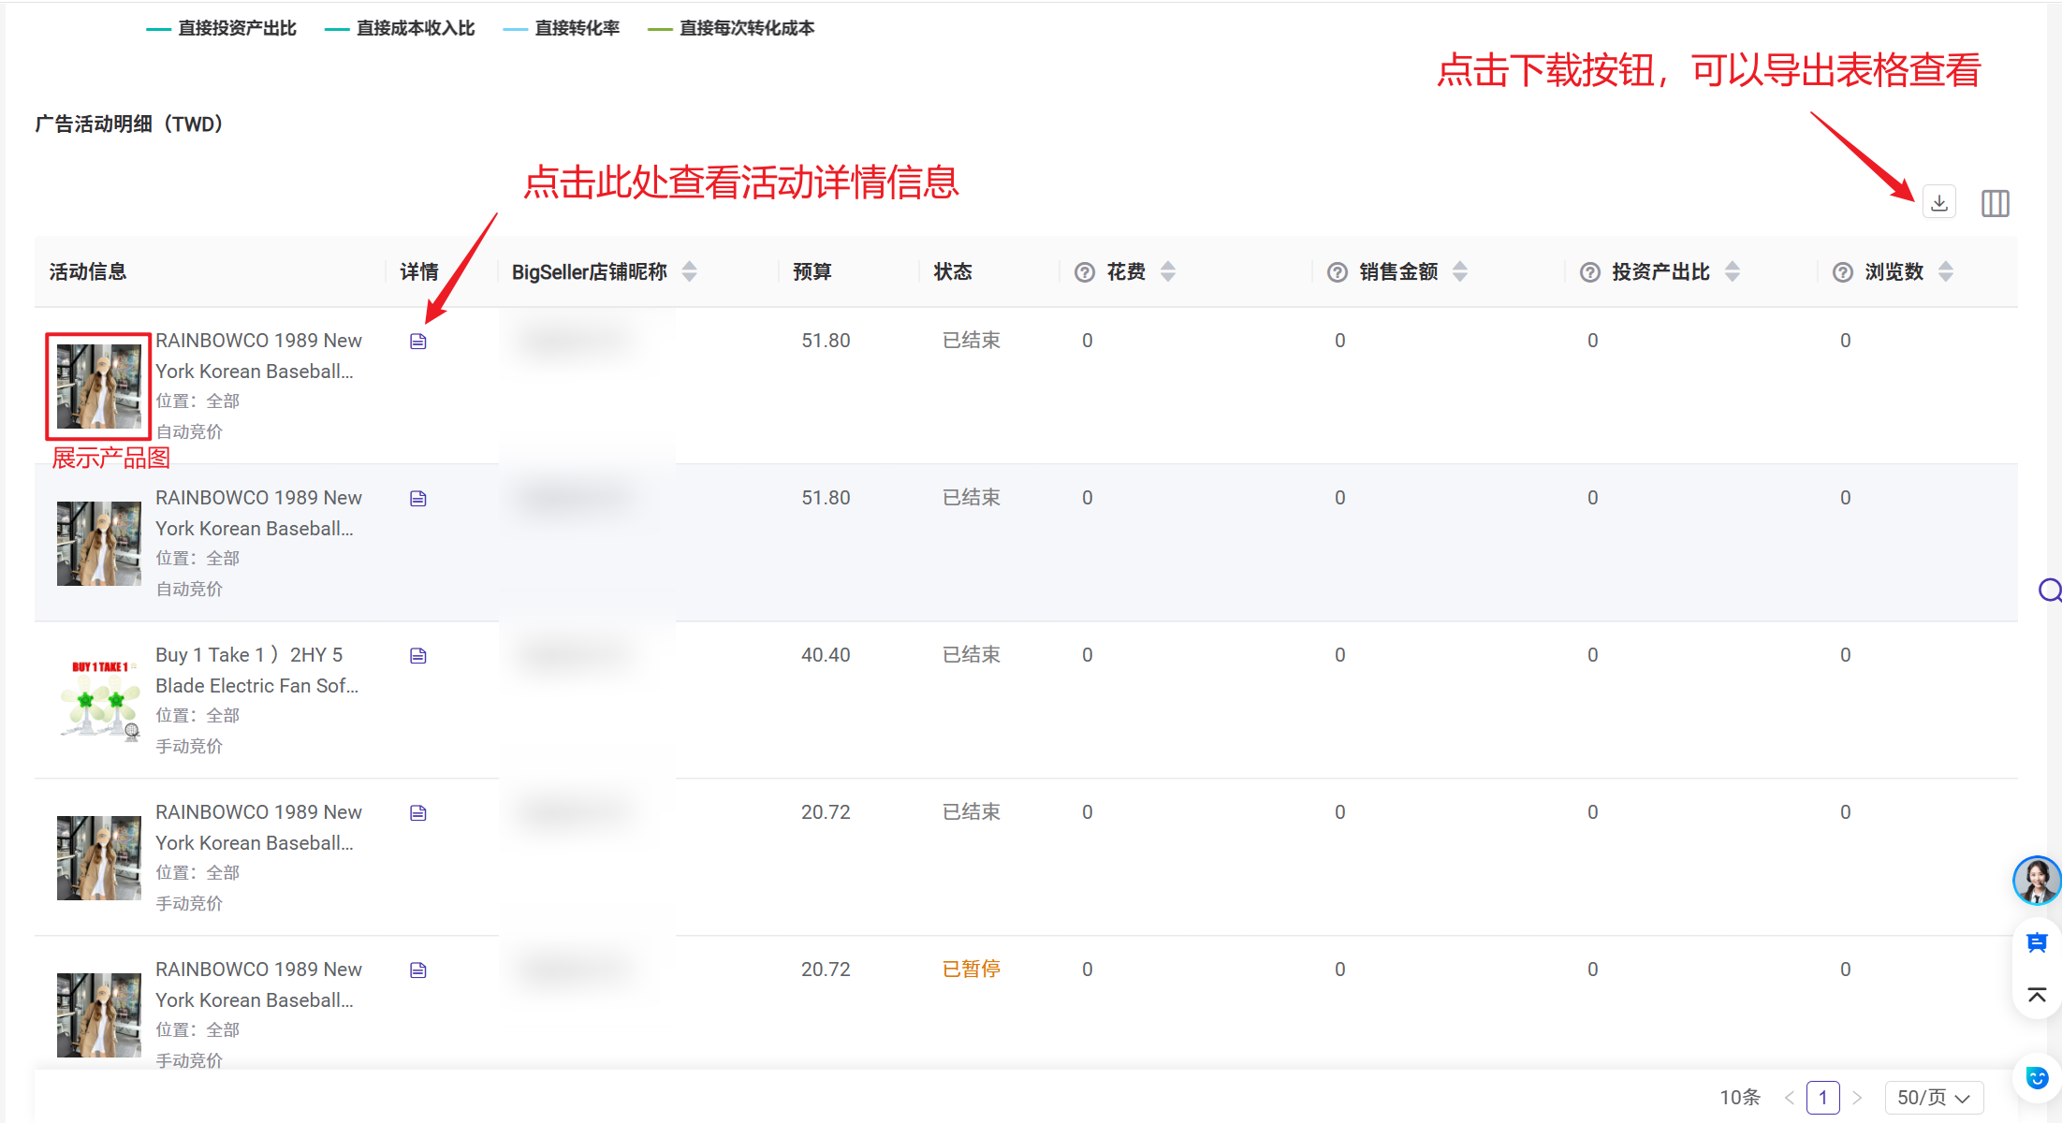Click second RAINBOWCO product thumbnail (shaded row, budget 51.80)
The height and width of the screenshot is (1123, 2062).
coord(99,544)
